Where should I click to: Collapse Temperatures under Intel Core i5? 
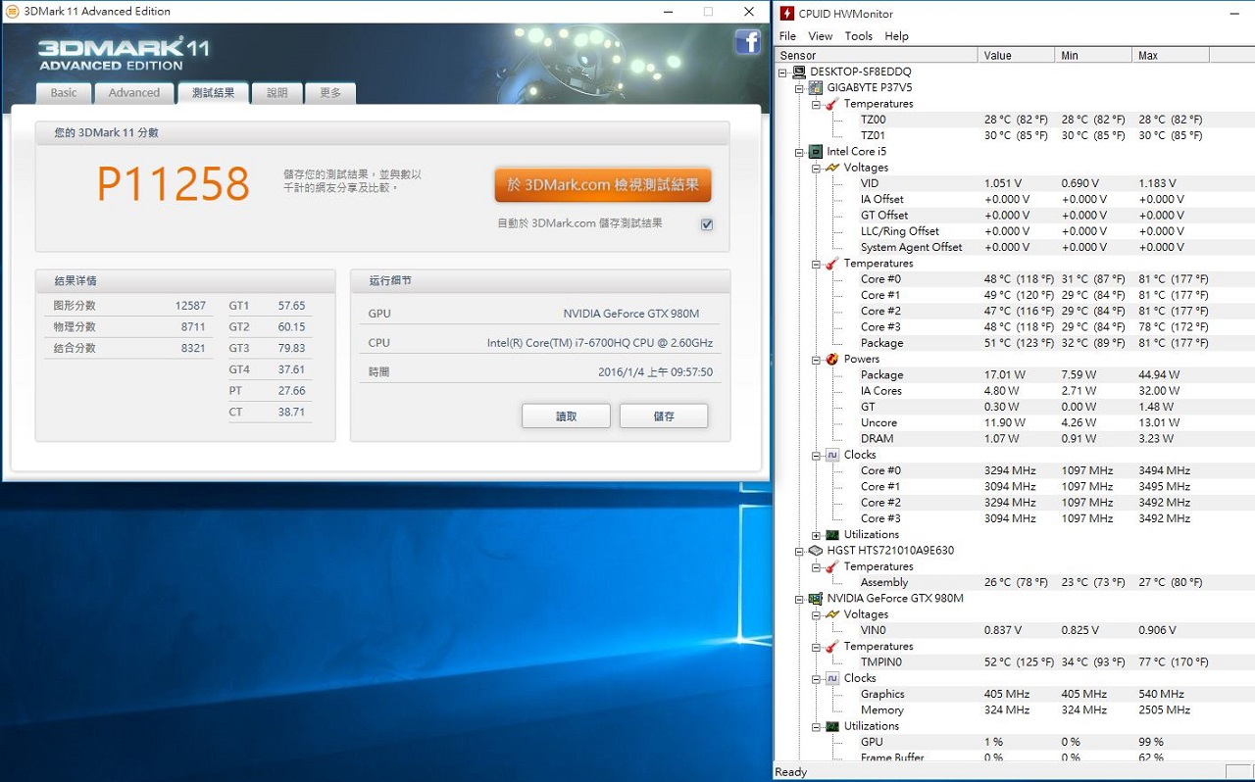point(816,264)
